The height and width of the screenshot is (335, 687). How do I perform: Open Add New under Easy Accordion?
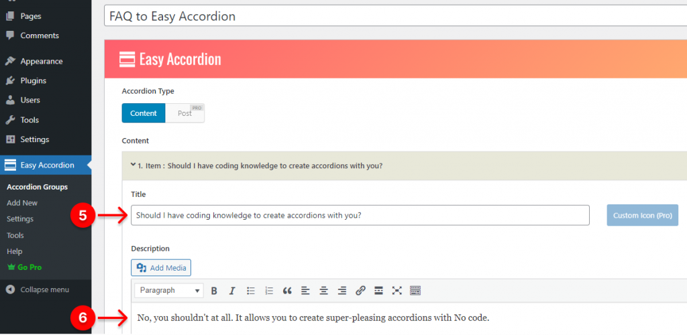click(22, 203)
